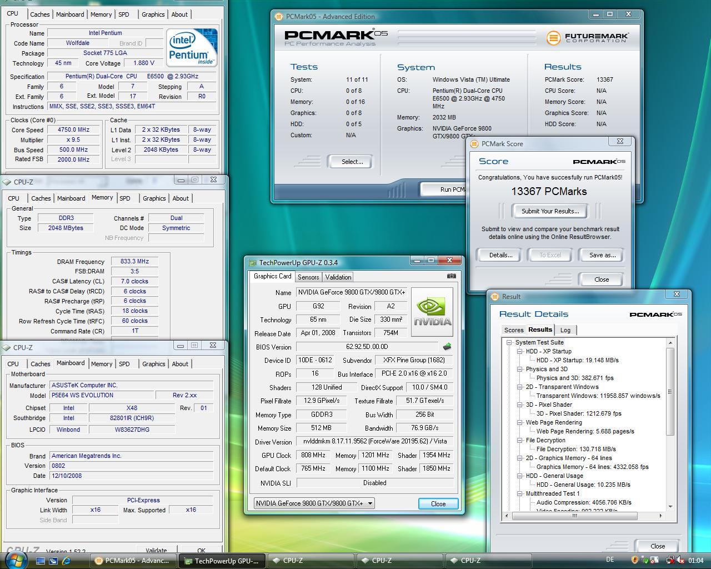Click the BIOS Version field in GPU-Z
711x569 pixels.
click(x=368, y=347)
